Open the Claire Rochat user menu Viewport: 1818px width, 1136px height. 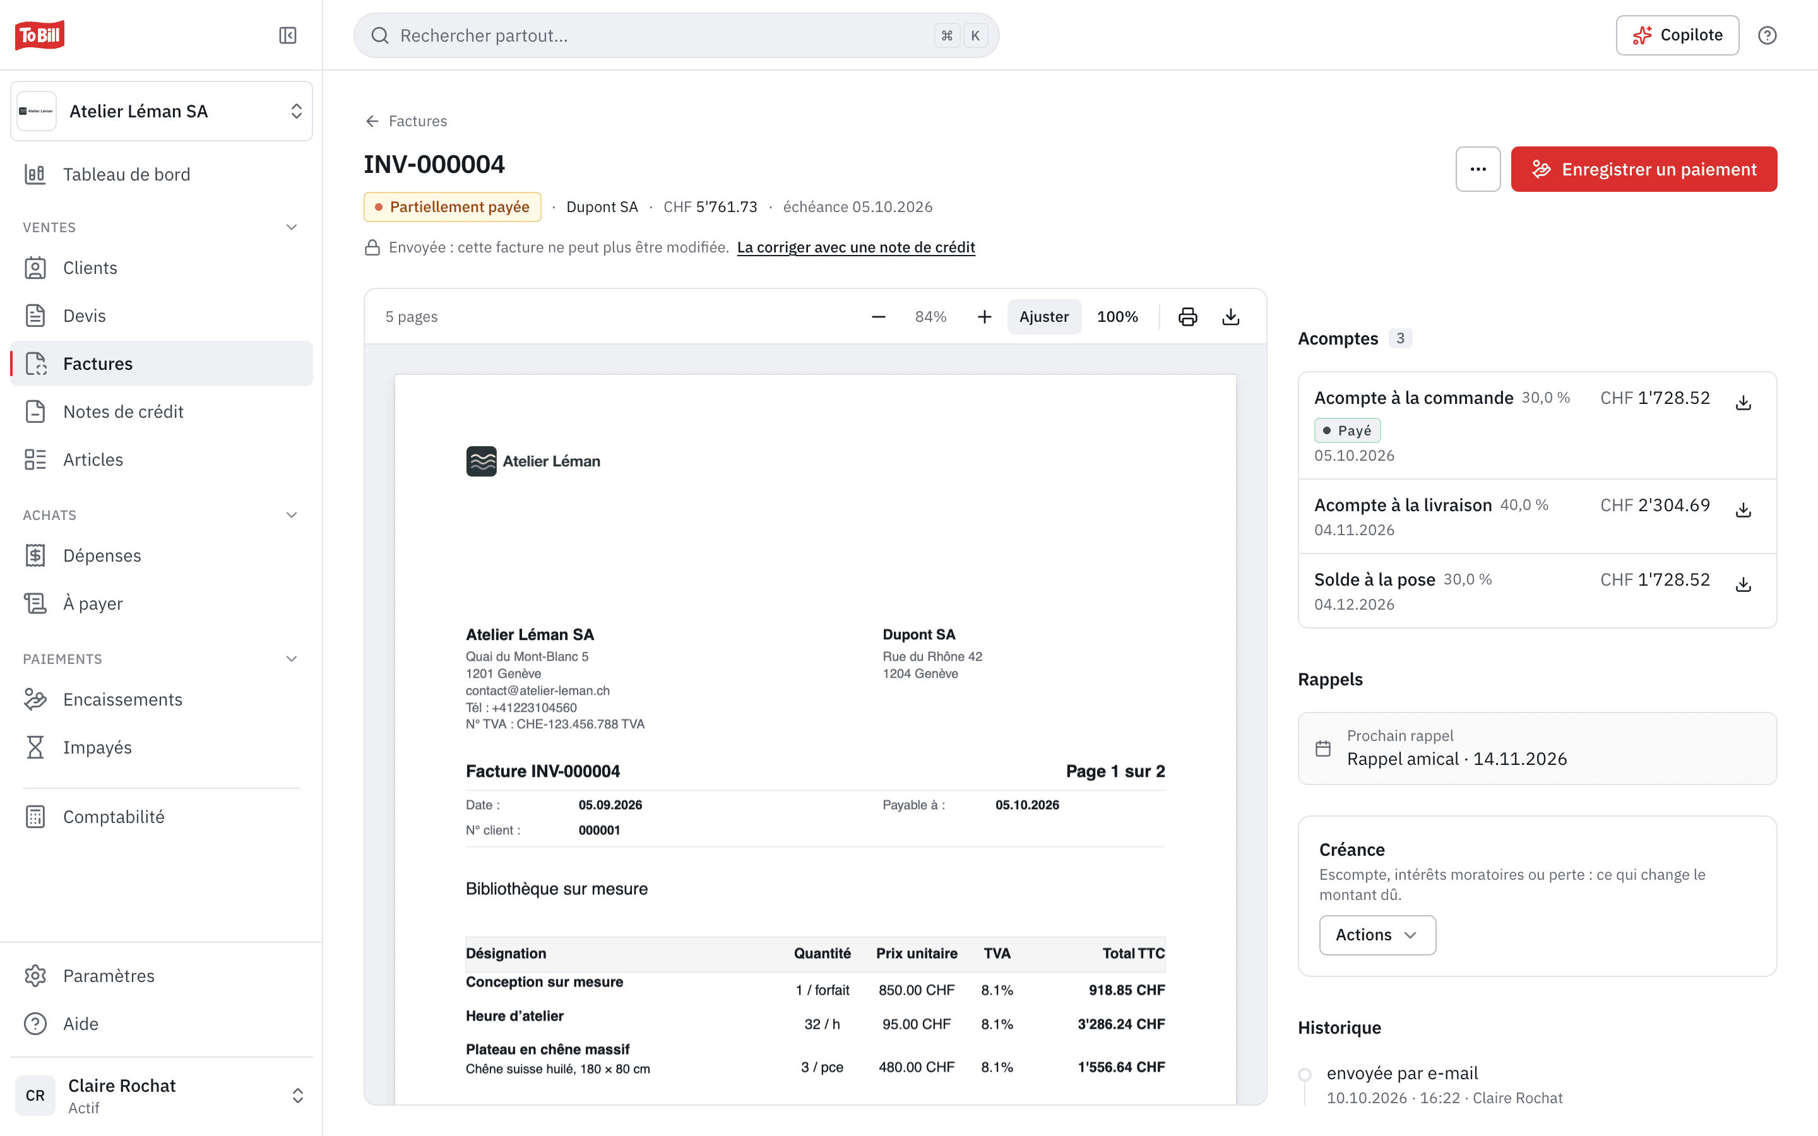click(x=162, y=1096)
